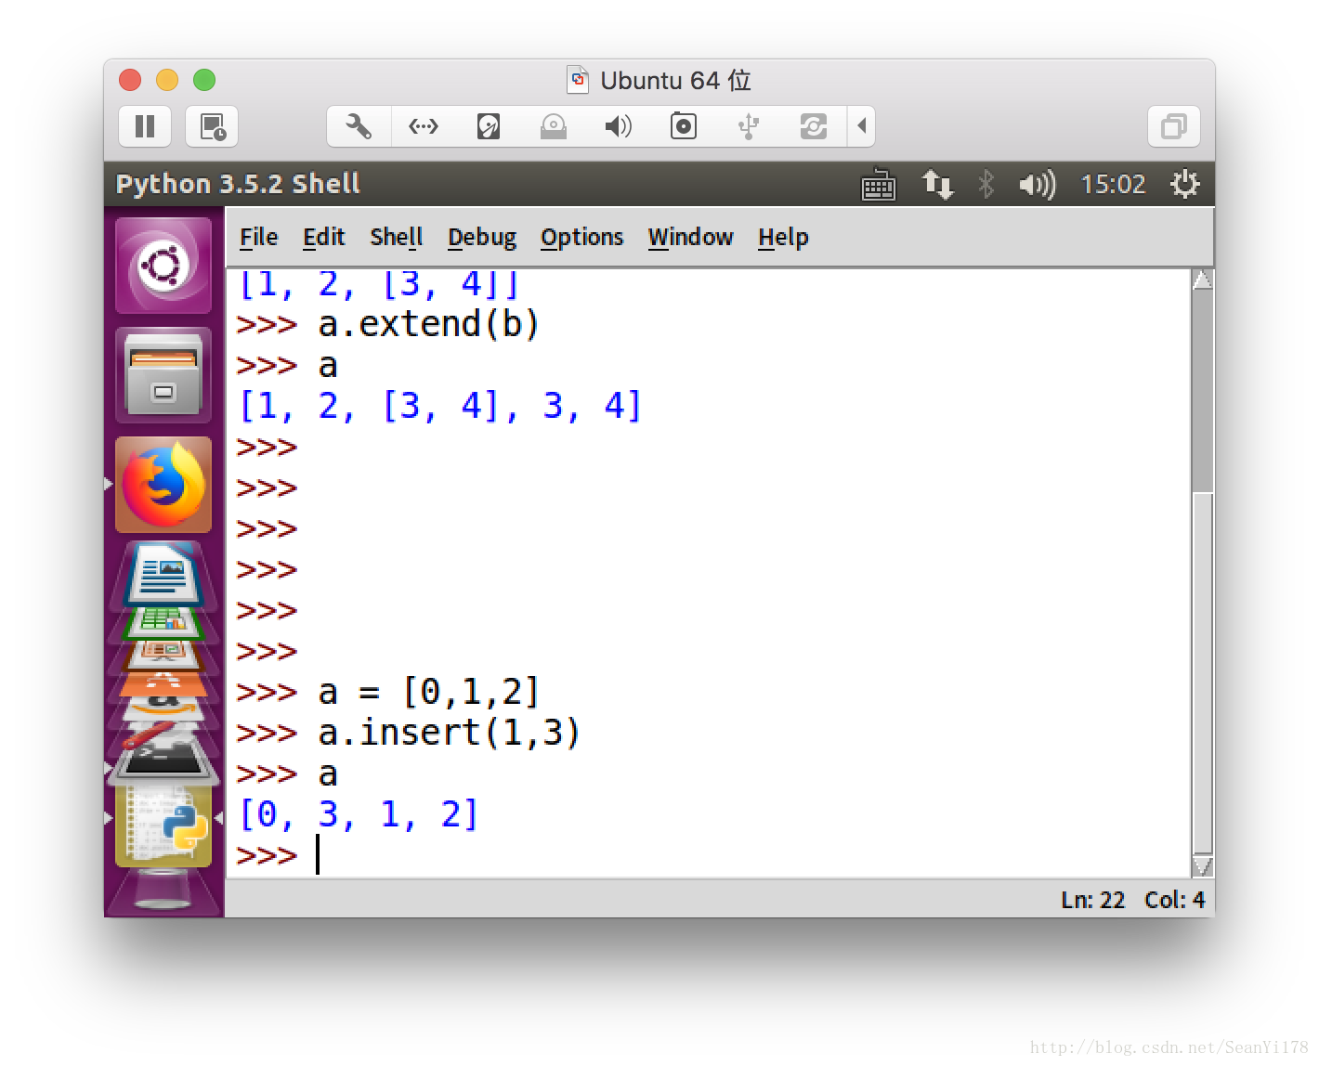This screenshot has width=1319, height=1066.
Task: Click the CD/DVD drive icon
Action: click(x=554, y=126)
